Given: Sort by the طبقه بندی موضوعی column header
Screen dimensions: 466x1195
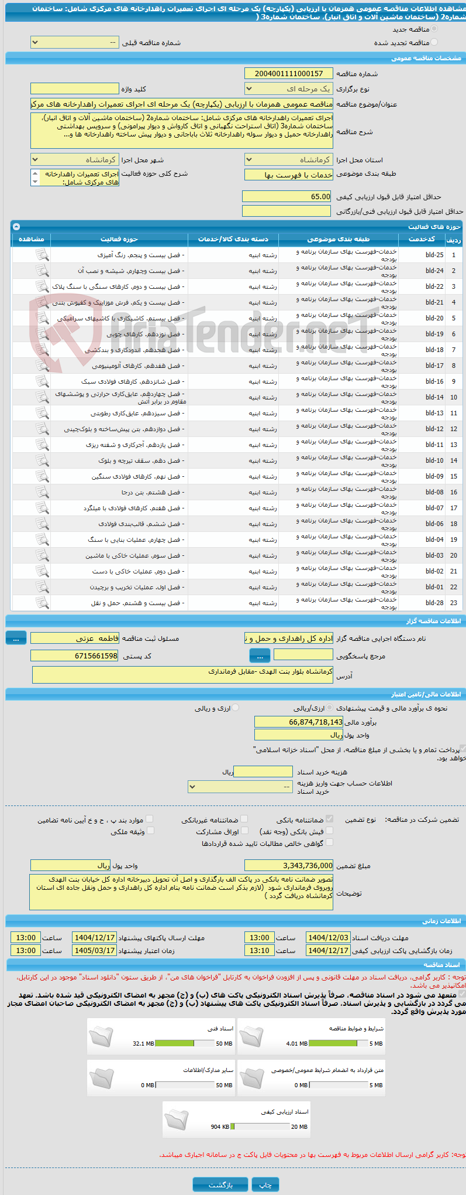Looking at the screenshot, I should tap(339, 239).
